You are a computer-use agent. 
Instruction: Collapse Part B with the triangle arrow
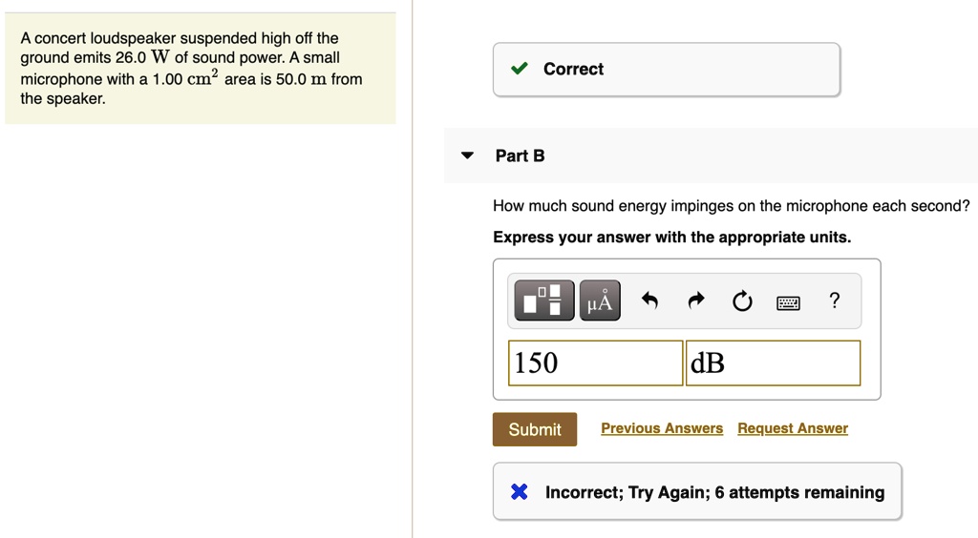point(467,155)
